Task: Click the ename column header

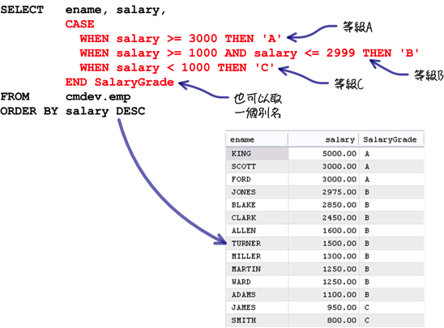Action: [x=257, y=139]
